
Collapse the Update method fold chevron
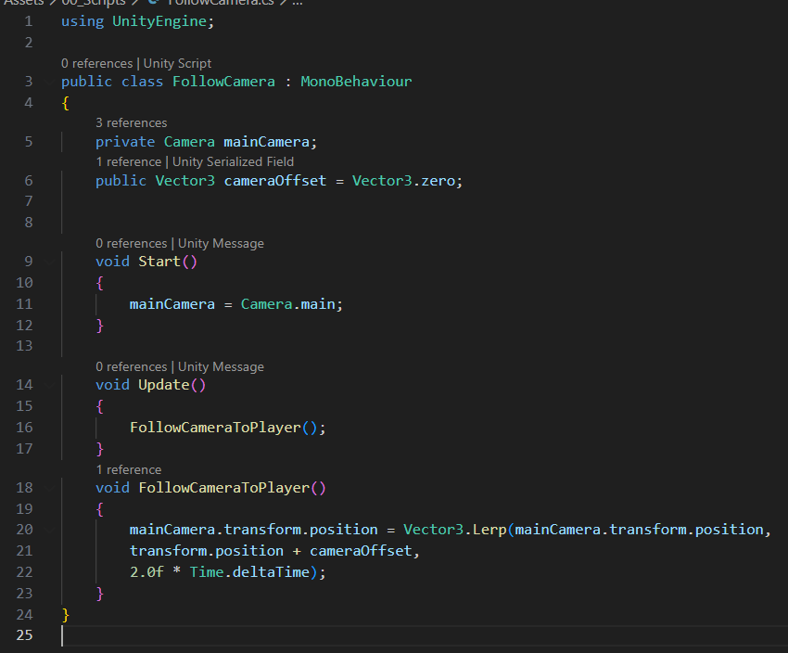[50, 385]
